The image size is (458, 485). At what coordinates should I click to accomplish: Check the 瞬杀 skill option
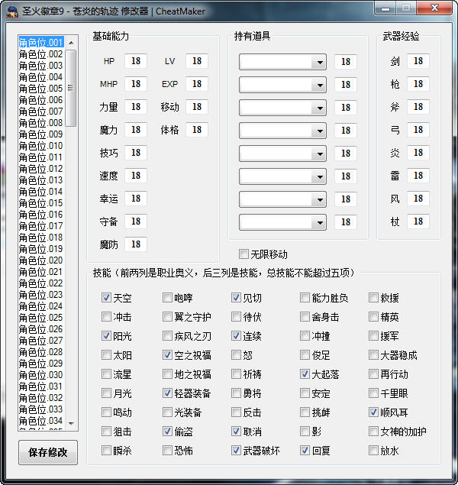[106, 451]
